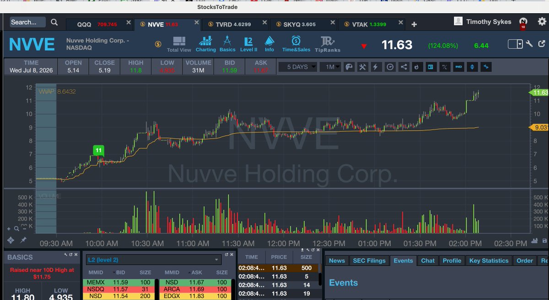Image resolution: width=549 pixels, height=300 pixels.
Task: Click the chart magnifier zoom icon
Action: [16, 229]
